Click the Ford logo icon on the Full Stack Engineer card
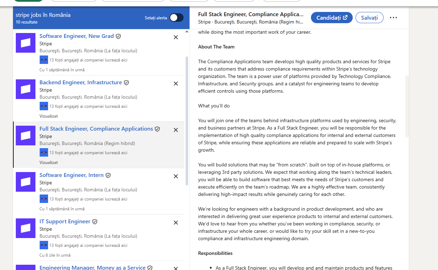 pyautogui.click(x=44, y=152)
